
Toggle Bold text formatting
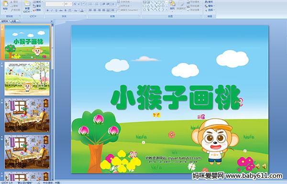click(x=47, y=11)
